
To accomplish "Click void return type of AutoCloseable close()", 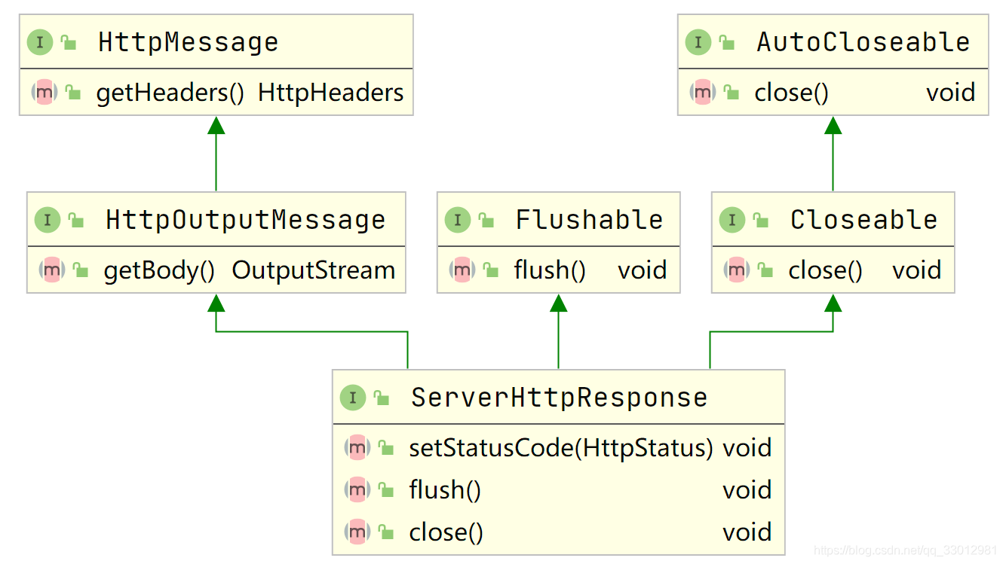I will click(951, 93).
